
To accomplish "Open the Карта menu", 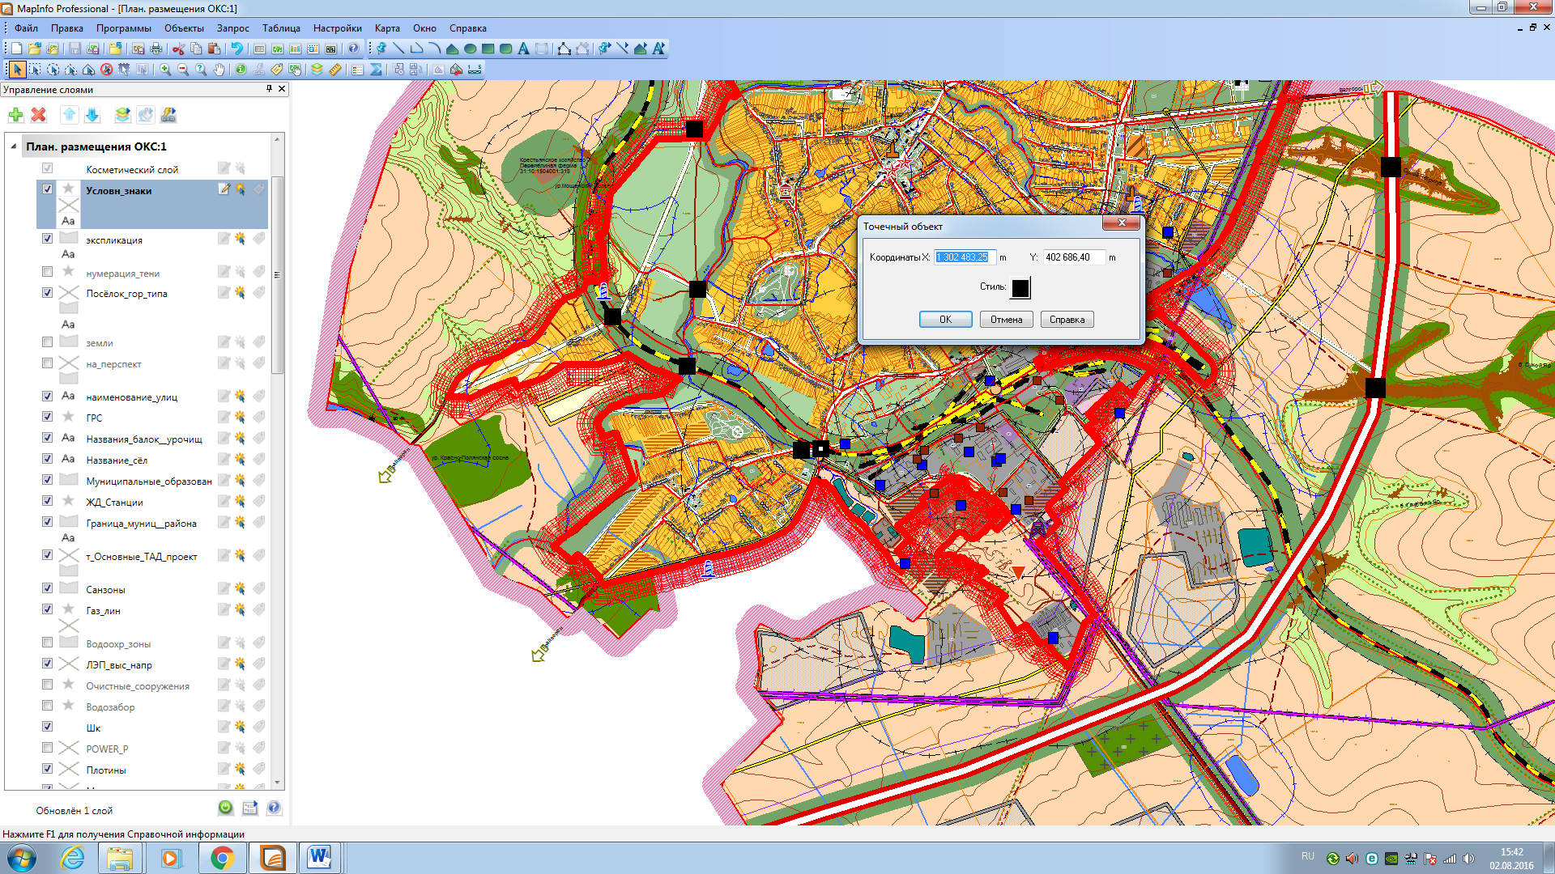I will 387,28.
